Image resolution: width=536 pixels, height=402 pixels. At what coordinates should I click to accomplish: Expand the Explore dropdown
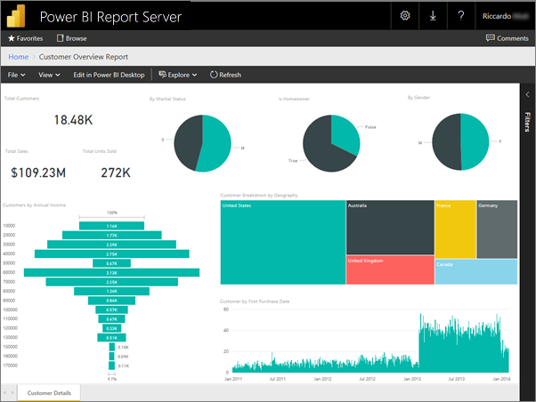tap(177, 75)
